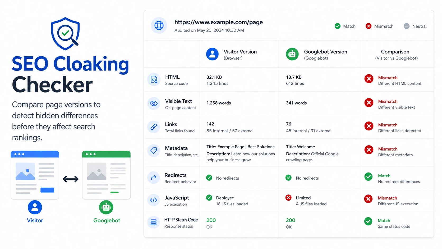Click the Metadata tag icon
442x249 pixels.
point(154,151)
